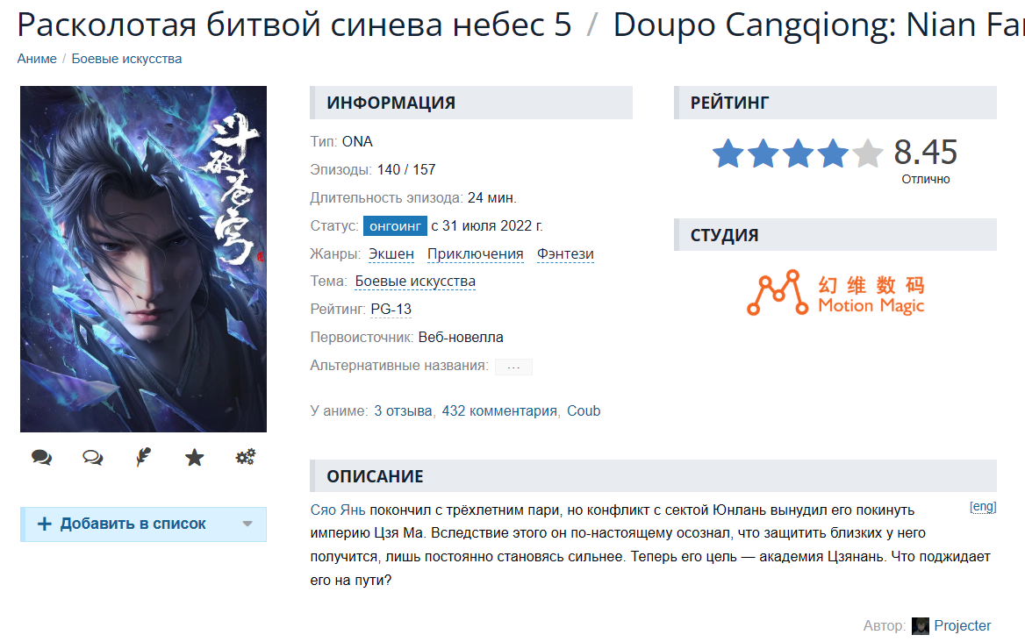
Task: Click the plus icon in Добавить в список
Action: pos(45,524)
